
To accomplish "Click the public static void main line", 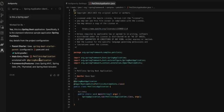I will pos(99,94).
